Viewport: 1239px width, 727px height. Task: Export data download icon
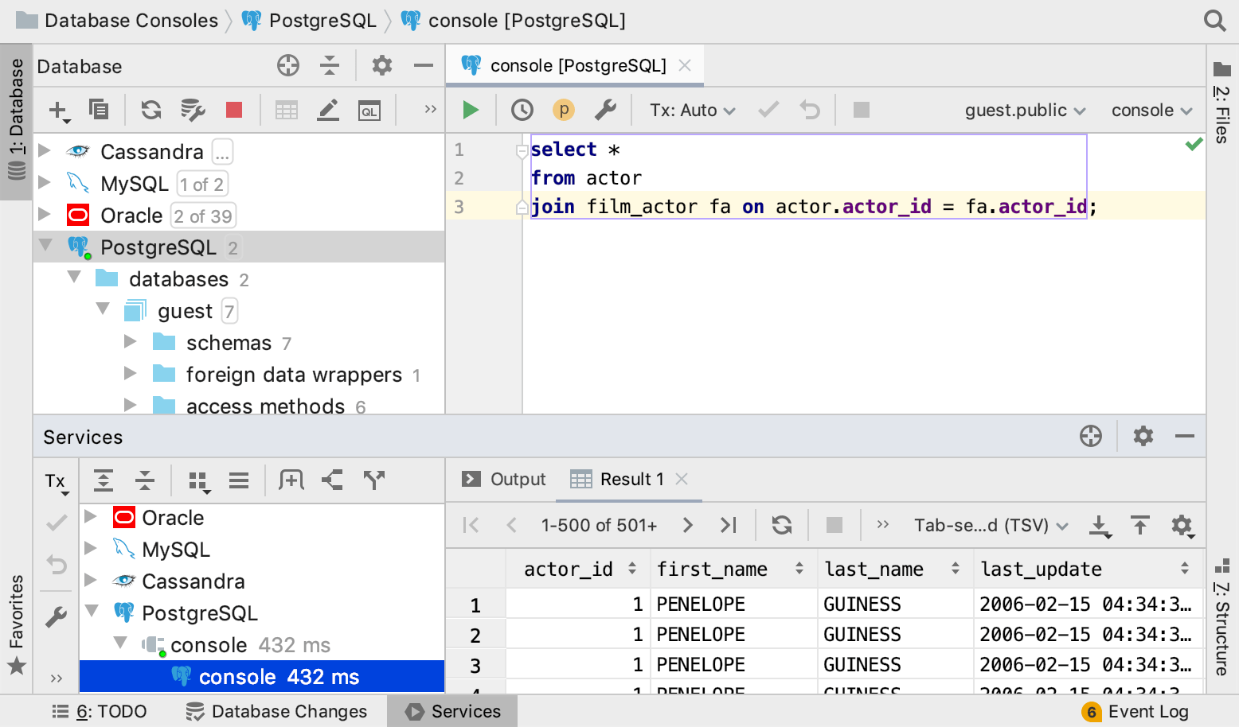(x=1100, y=526)
